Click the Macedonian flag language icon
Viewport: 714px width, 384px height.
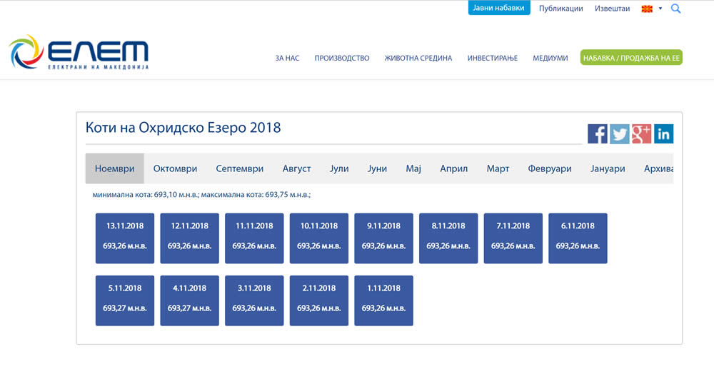click(x=648, y=9)
